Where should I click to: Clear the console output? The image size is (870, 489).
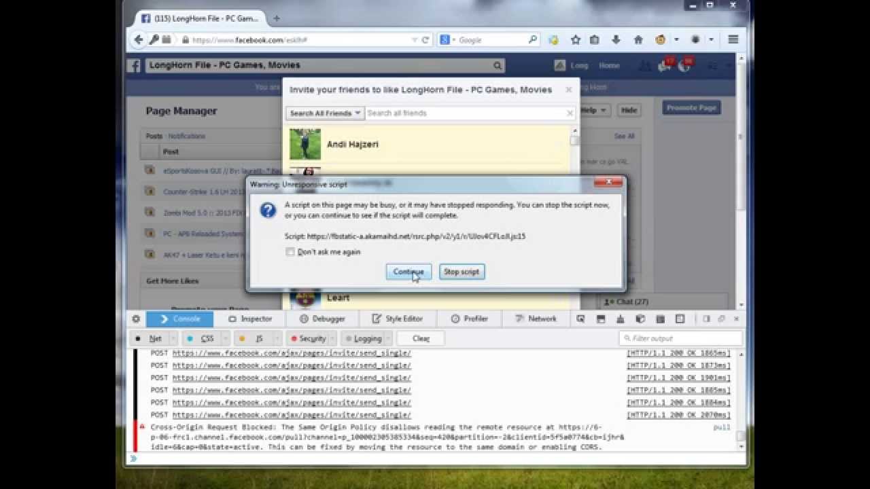click(421, 338)
